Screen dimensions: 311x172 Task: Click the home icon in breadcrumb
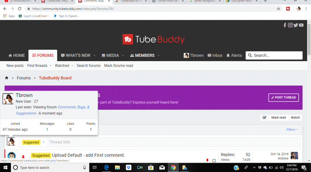point(7,78)
